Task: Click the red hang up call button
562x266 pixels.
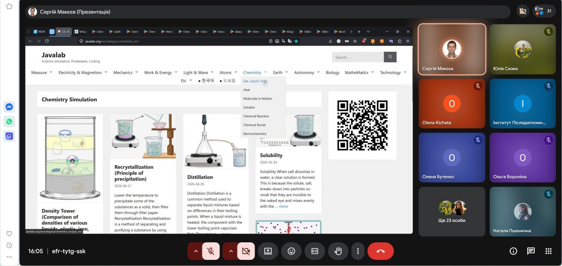Action: tap(380, 251)
